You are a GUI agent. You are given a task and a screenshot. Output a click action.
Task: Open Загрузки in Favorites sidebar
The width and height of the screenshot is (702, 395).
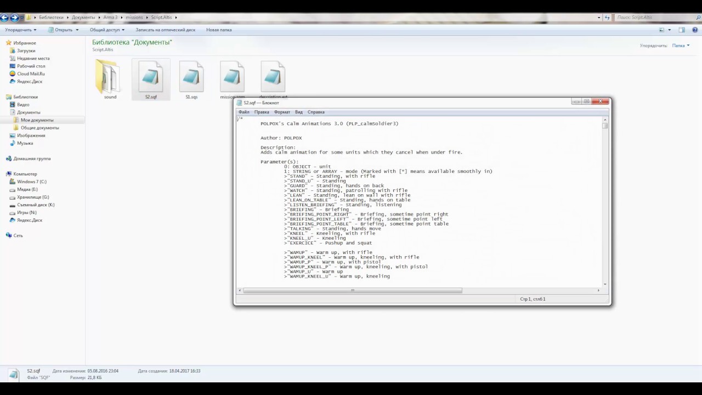pos(26,50)
